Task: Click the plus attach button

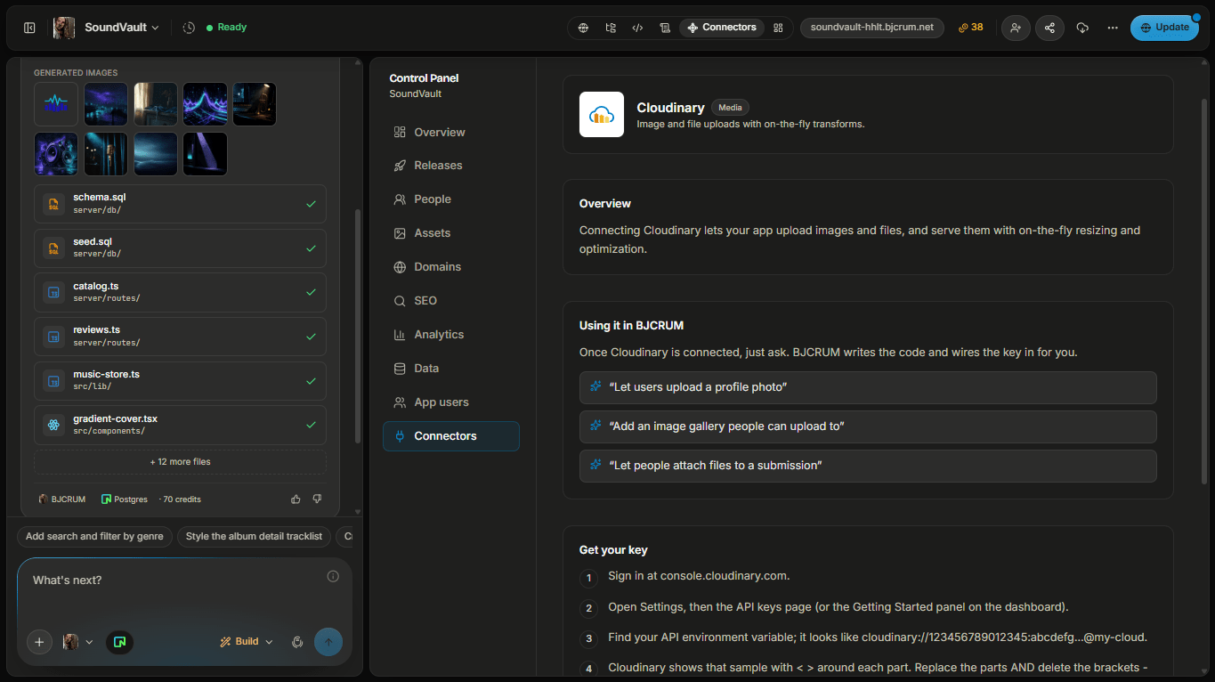Action: [x=39, y=642]
